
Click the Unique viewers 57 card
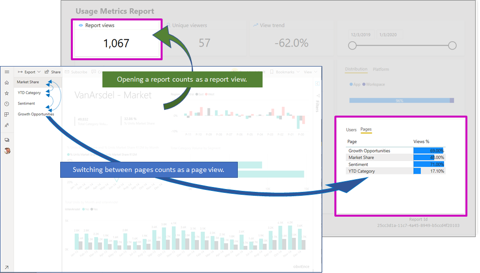[x=204, y=39]
